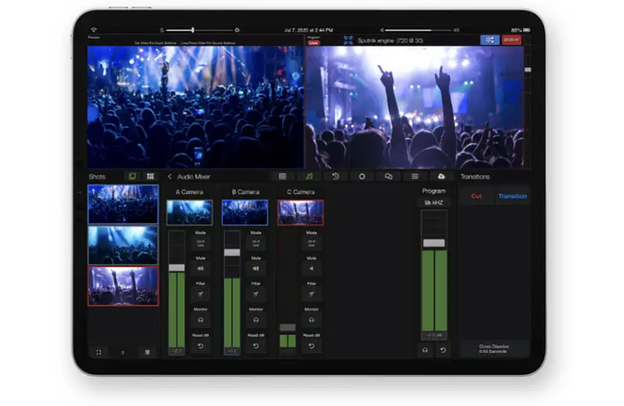Toggle the A Camera audio filter
Screen dimensions: 624x406
coord(200,294)
